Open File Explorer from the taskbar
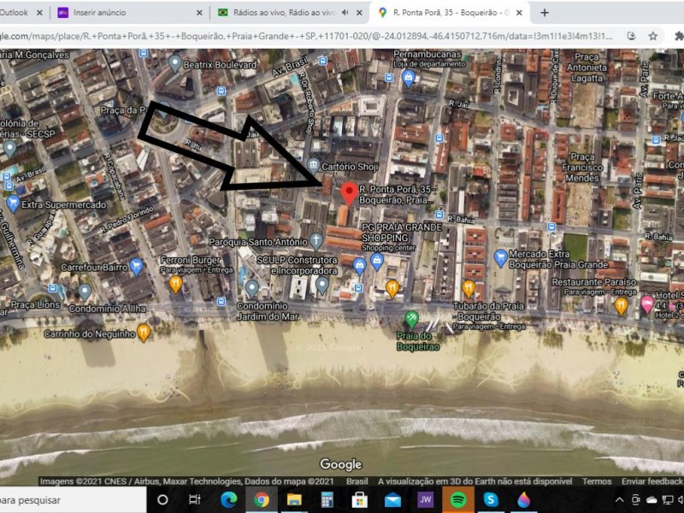The height and width of the screenshot is (513, 684). click(294, 500)
